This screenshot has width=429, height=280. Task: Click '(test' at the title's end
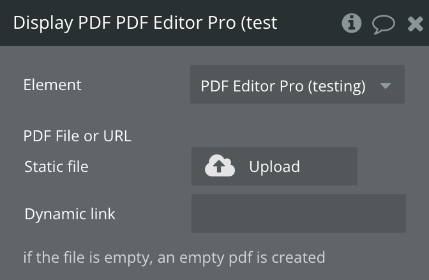(x=260, y=23)
